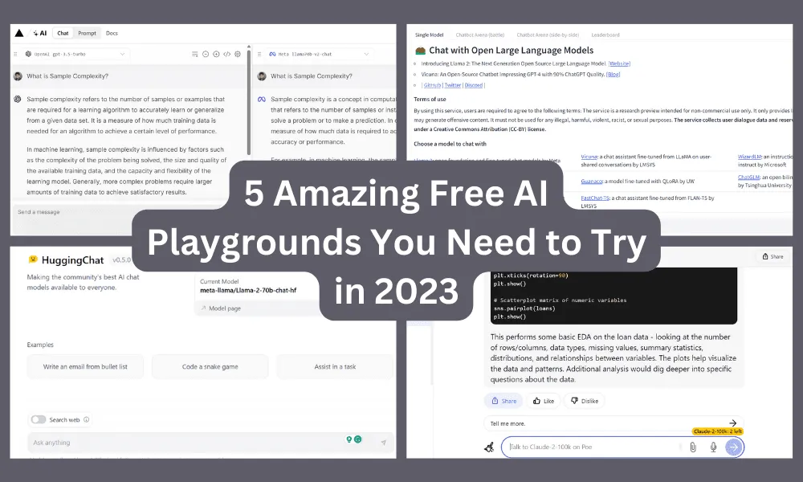Choose the Assist in a task example
Screen dimensions: 803x482
click(x=335, y=367)
